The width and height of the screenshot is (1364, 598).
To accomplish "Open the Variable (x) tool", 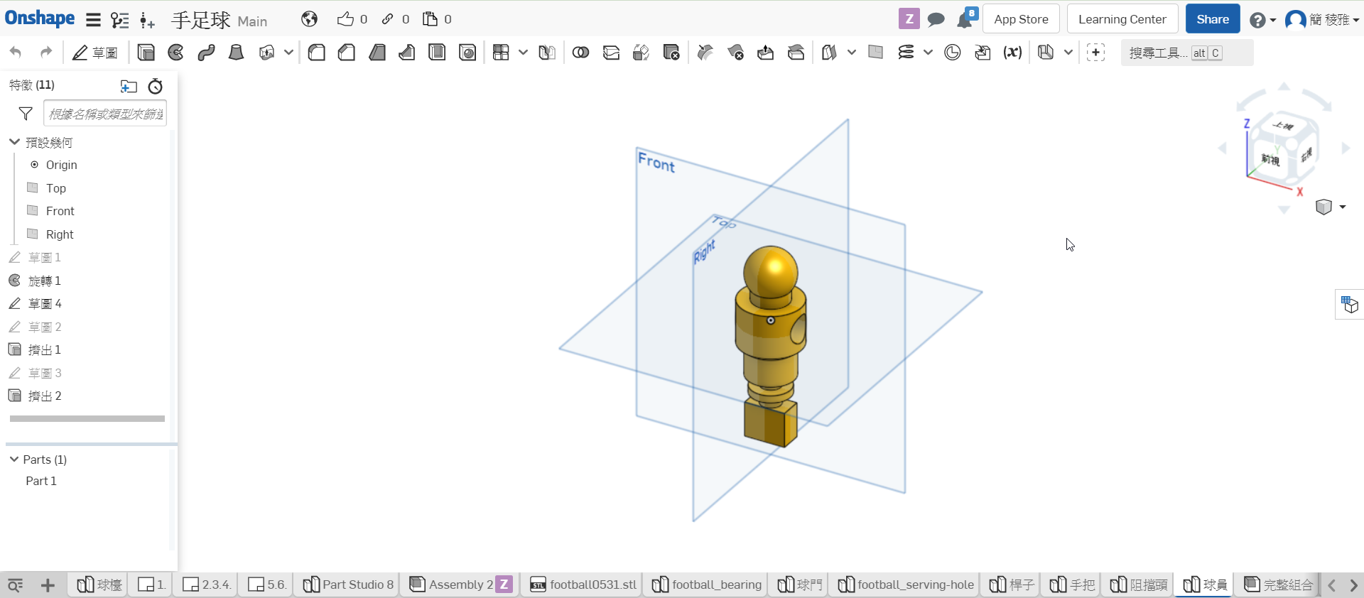I will coord(1012,53).
